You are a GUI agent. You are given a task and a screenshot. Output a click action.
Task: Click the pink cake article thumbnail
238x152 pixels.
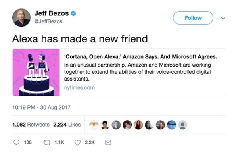pyautogui.click(x=36, y=72)
